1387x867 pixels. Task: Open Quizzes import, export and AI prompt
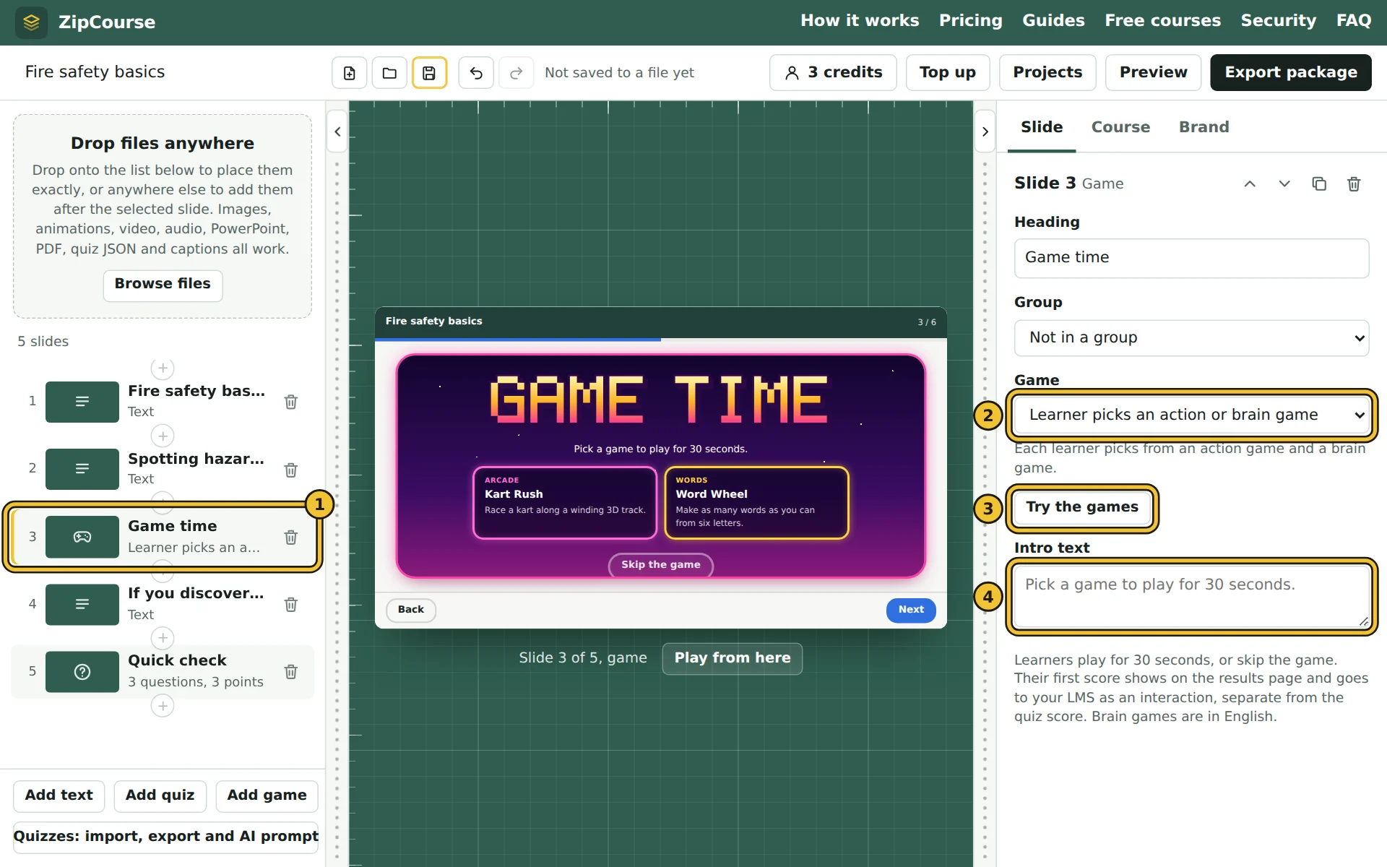click(165, 837)
